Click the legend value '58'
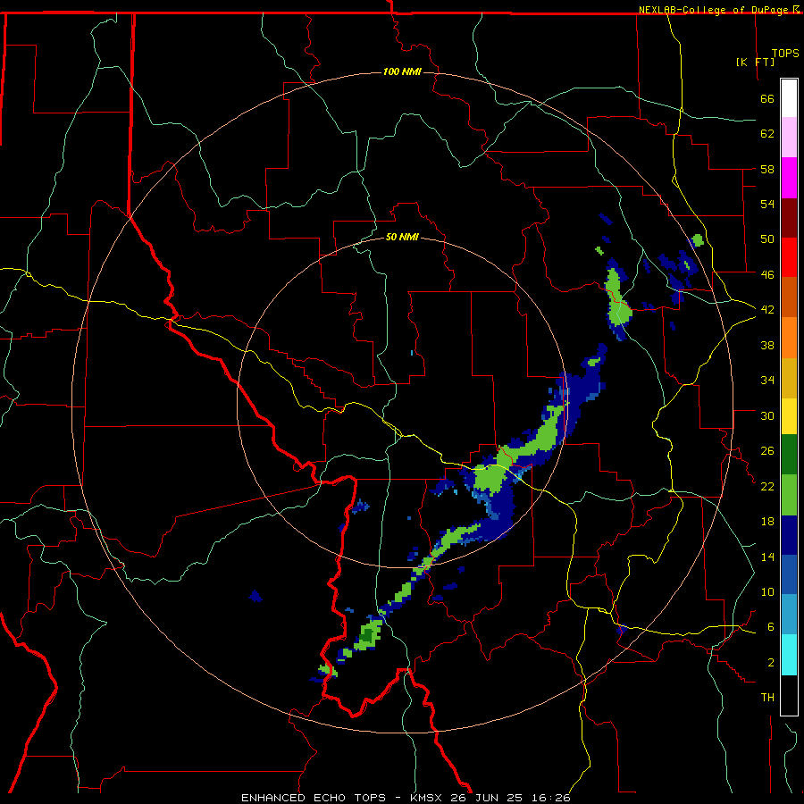This screenshot has height=804, width=804. point(767,169)
